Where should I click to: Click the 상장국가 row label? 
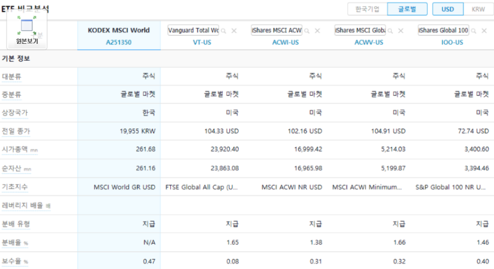[15, 113]
